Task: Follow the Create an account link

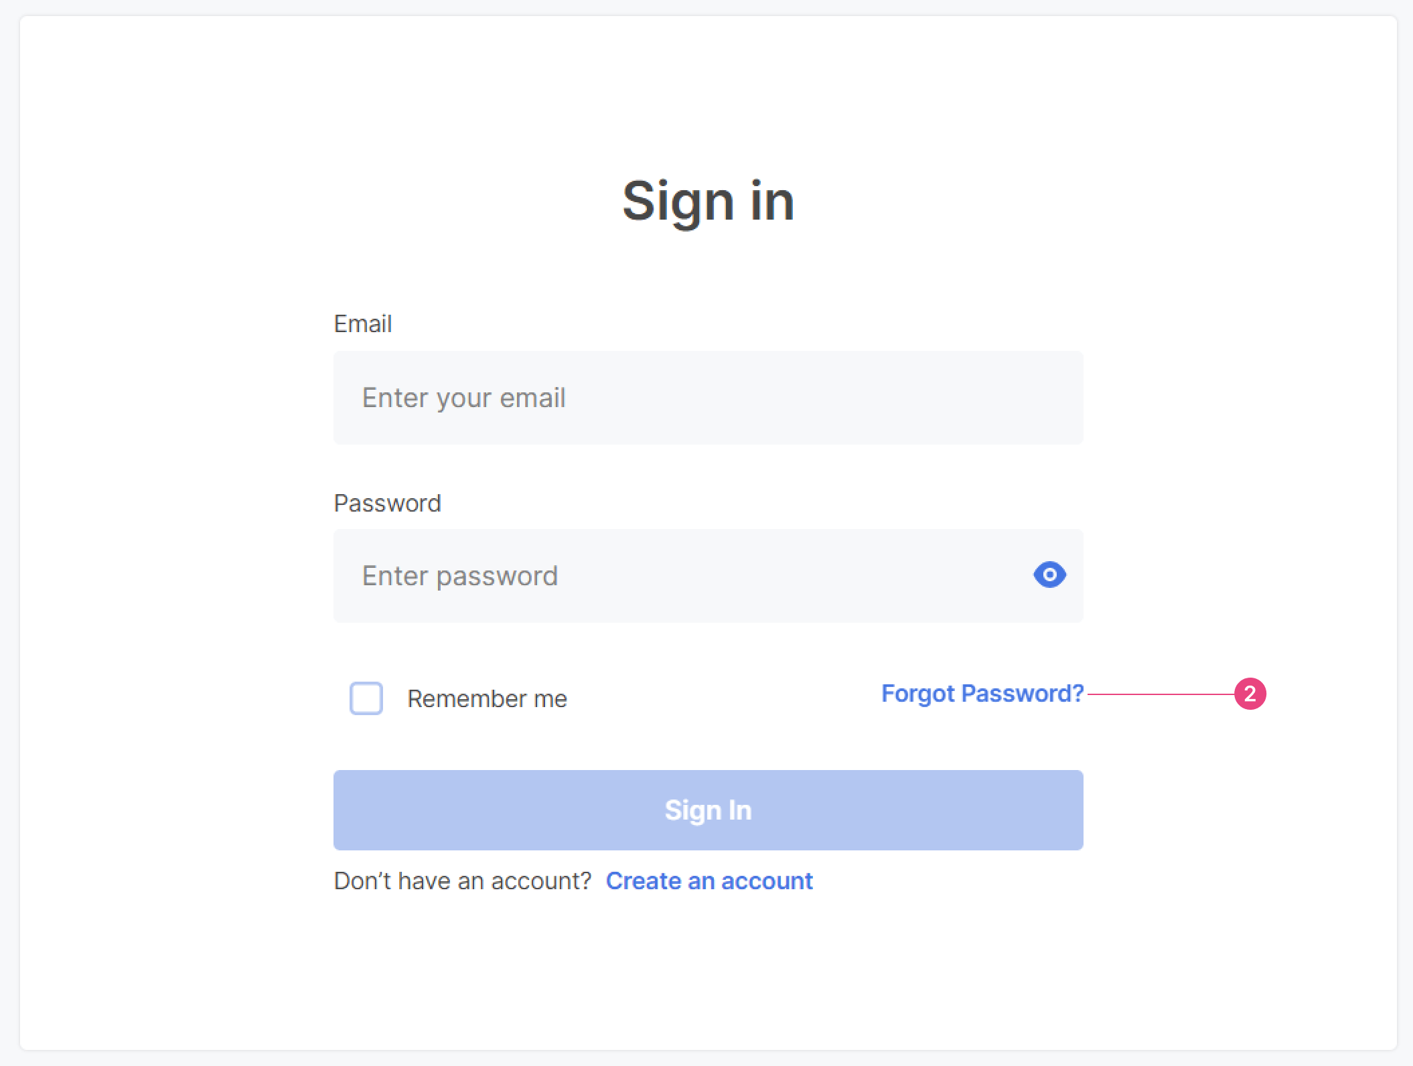Action: [709, 881]
